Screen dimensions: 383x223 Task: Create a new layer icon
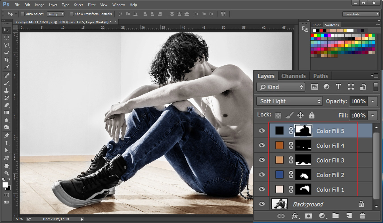[349, 216]
